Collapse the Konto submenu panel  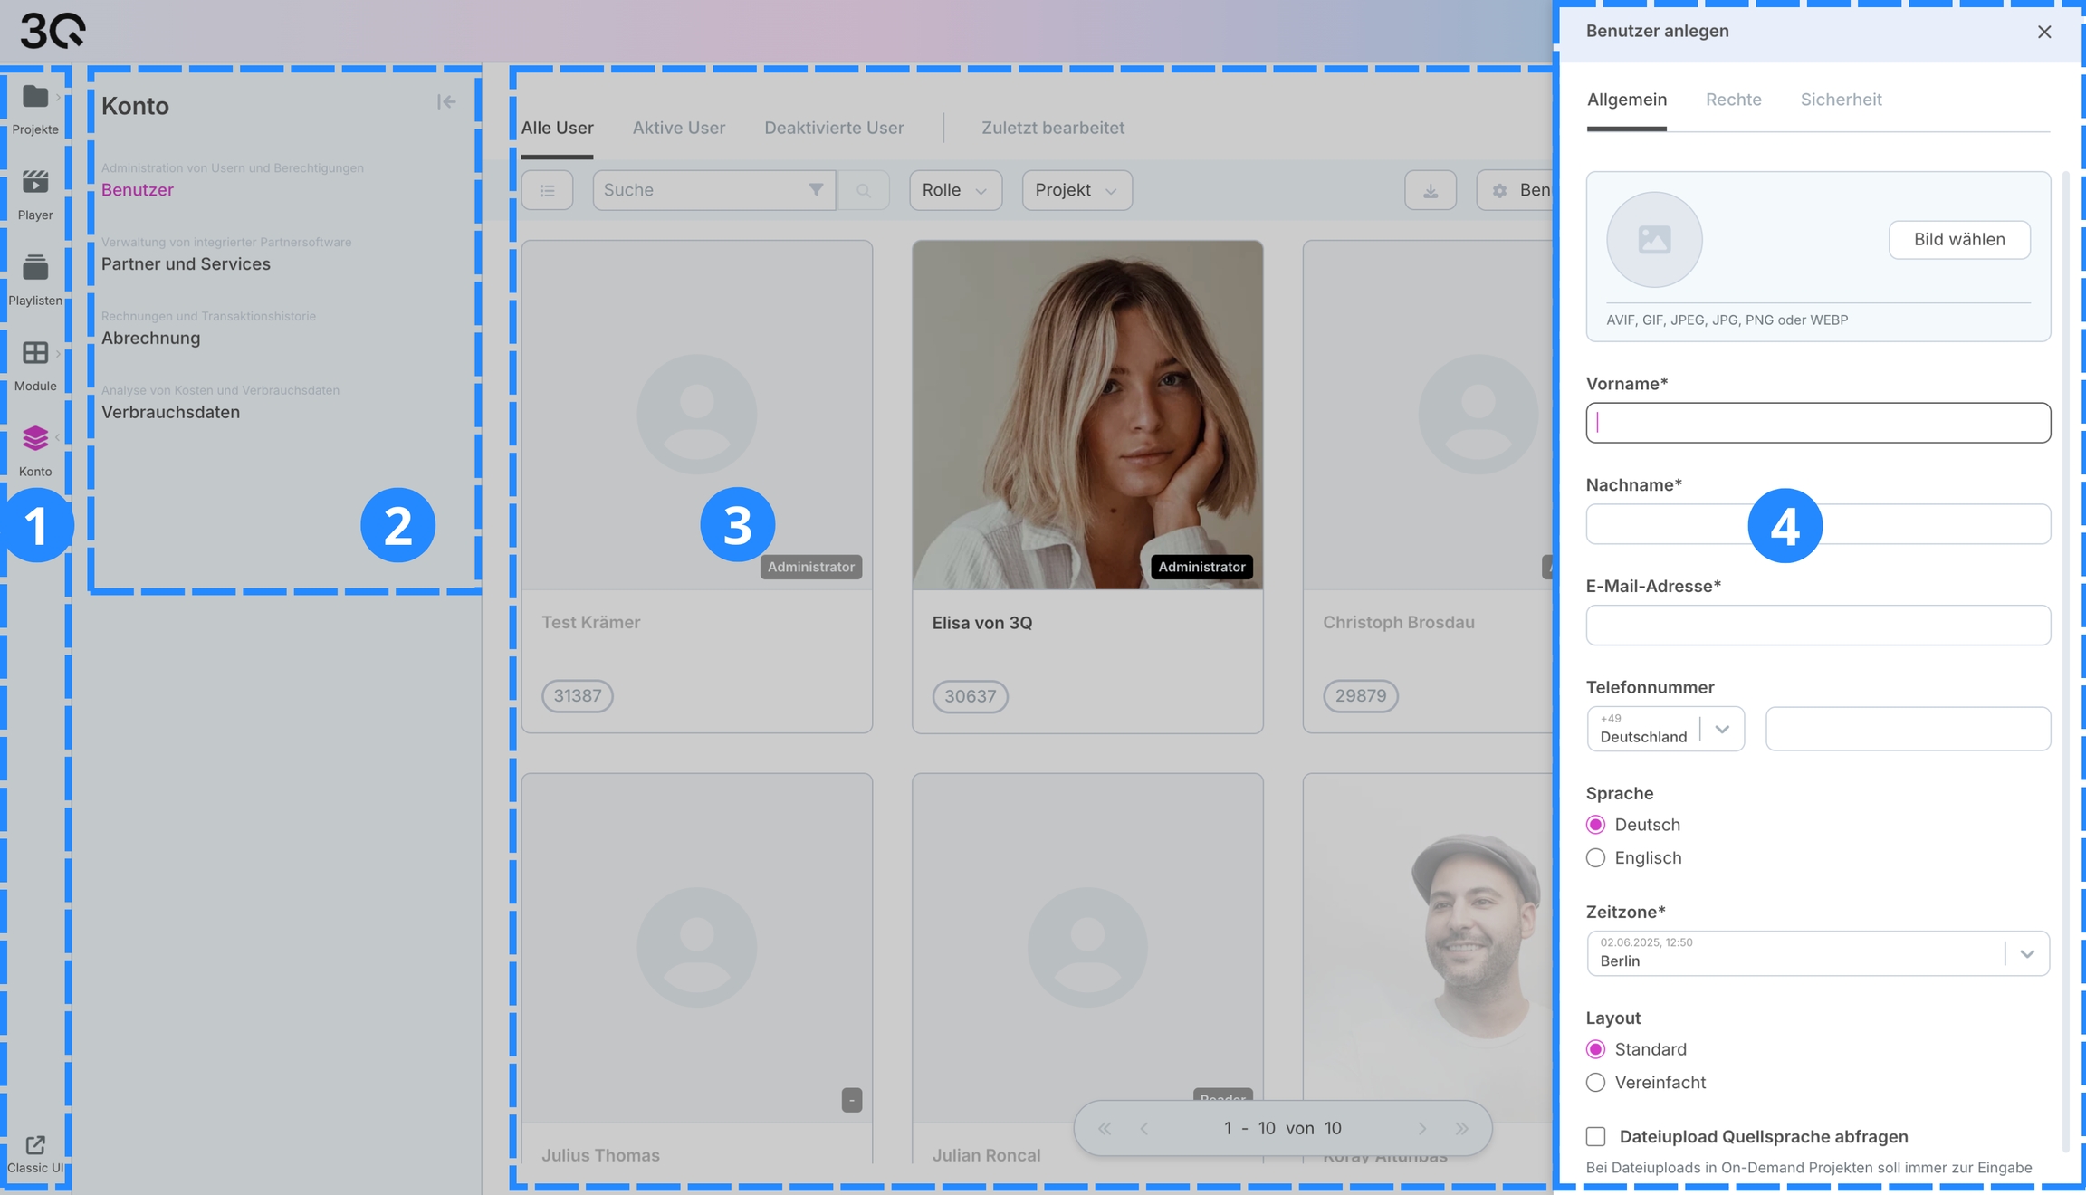pos(446,102)
